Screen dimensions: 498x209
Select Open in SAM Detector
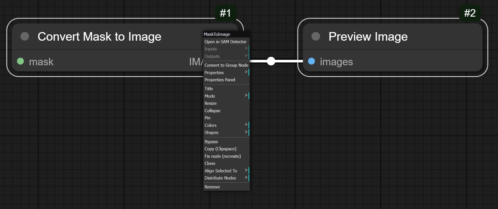[x=227, y=42]
